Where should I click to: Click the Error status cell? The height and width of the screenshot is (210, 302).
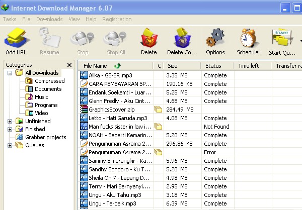[210, 152]
